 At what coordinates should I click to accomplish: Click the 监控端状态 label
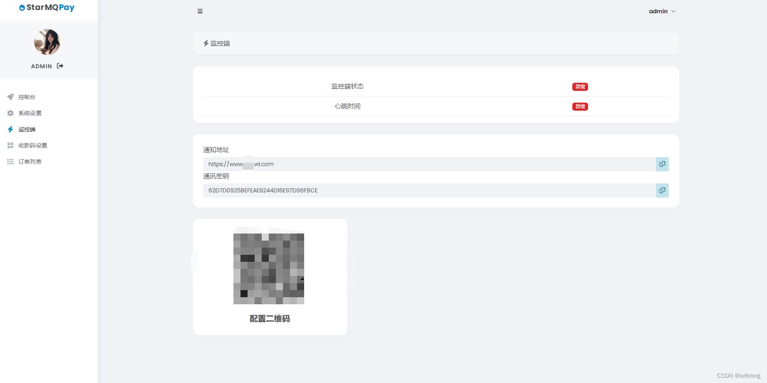click(347, 86)
